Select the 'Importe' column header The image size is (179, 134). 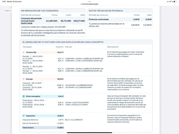click(59, 47)
